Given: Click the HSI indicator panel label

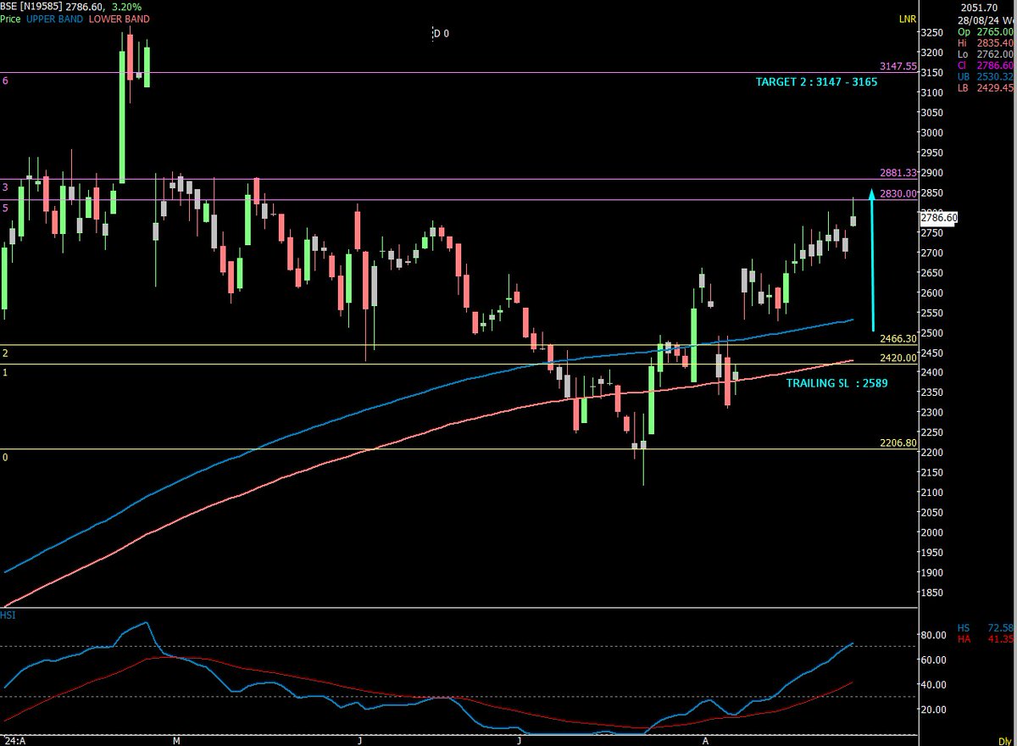Looking at the screenshot, I should click(x=8, y=615).
